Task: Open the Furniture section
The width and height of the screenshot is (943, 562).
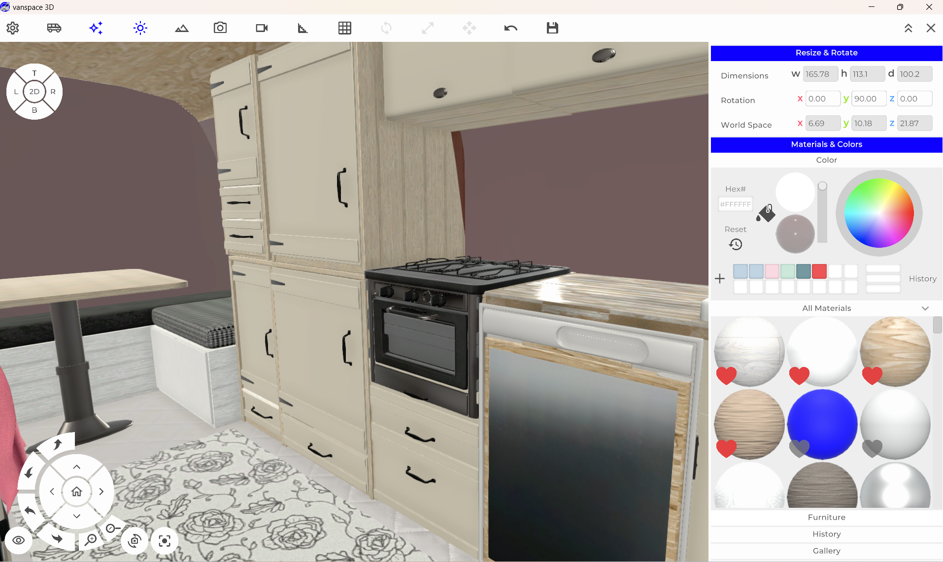Action: [x=827, y=517]
